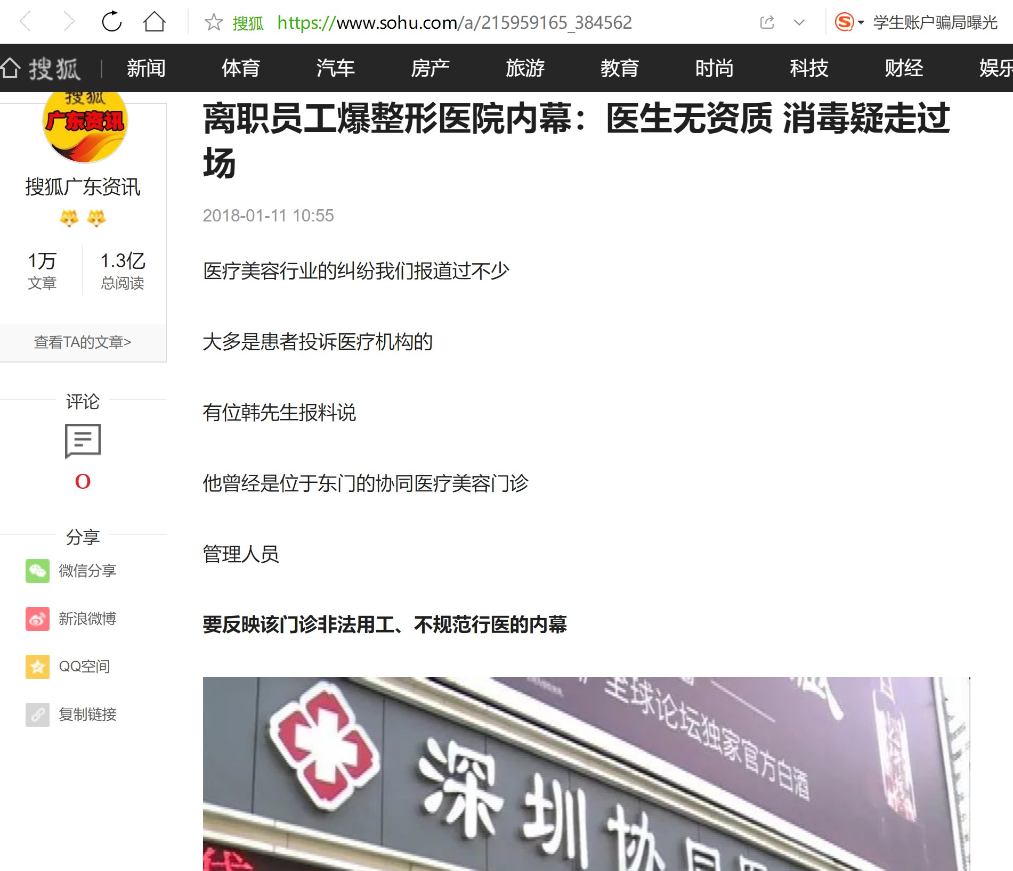Click the 1万 文章 count
Image resolution: width=1013 pixels, height=871 pixels.
pos(42,271)
